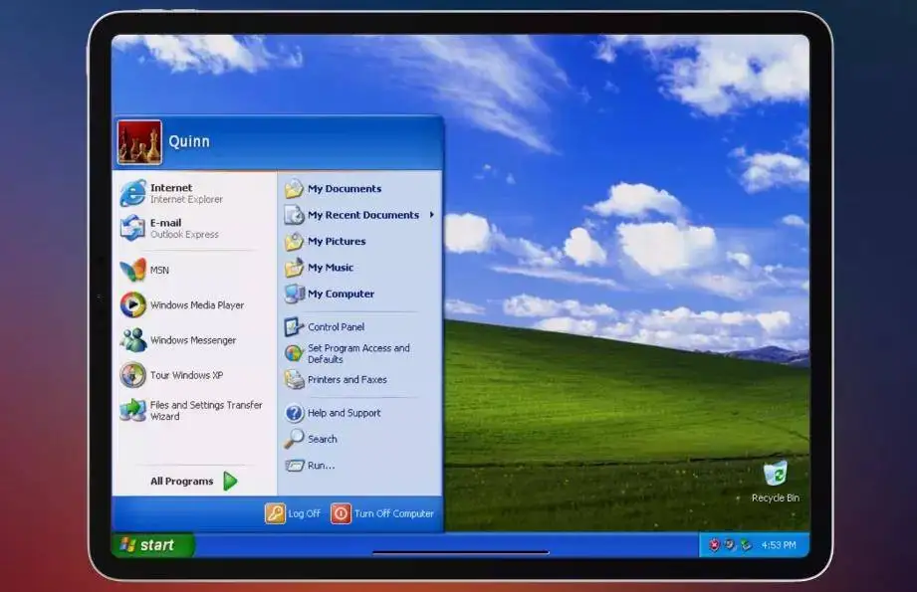This screenshot has height=592, width=917.
Task: Open Outlook Express e-mail
Action: 164,227
